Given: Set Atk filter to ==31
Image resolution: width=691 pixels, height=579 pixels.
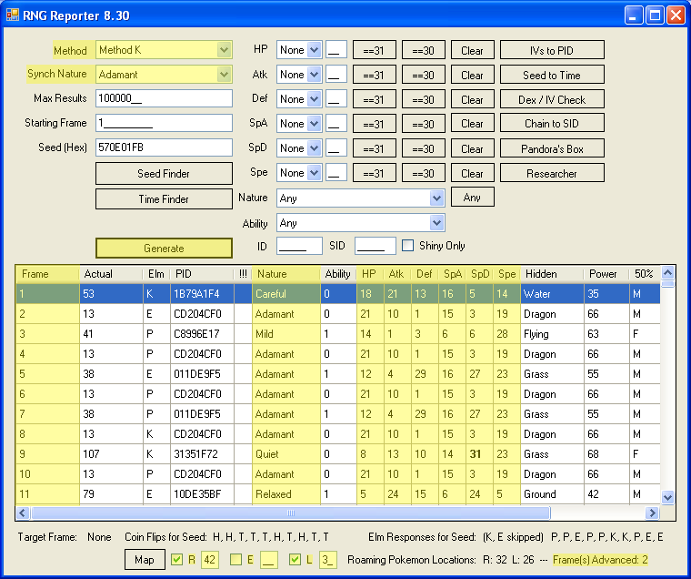Looking at the screenshot, I should (x=374, y=75).
